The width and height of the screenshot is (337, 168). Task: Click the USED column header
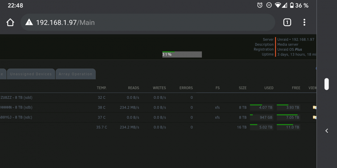(x=269, y=88)
